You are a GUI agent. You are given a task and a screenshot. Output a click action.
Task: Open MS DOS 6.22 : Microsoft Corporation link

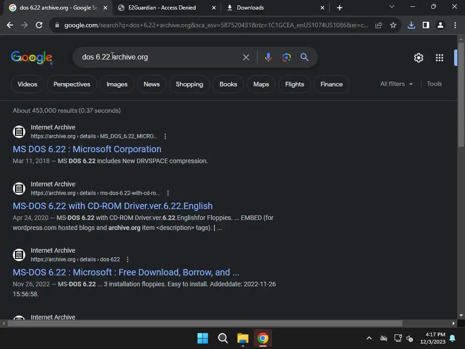[x=87, y=149]
